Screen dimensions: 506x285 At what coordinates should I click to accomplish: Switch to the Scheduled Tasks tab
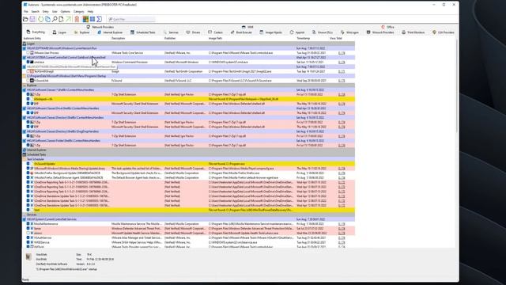point(142,32)
